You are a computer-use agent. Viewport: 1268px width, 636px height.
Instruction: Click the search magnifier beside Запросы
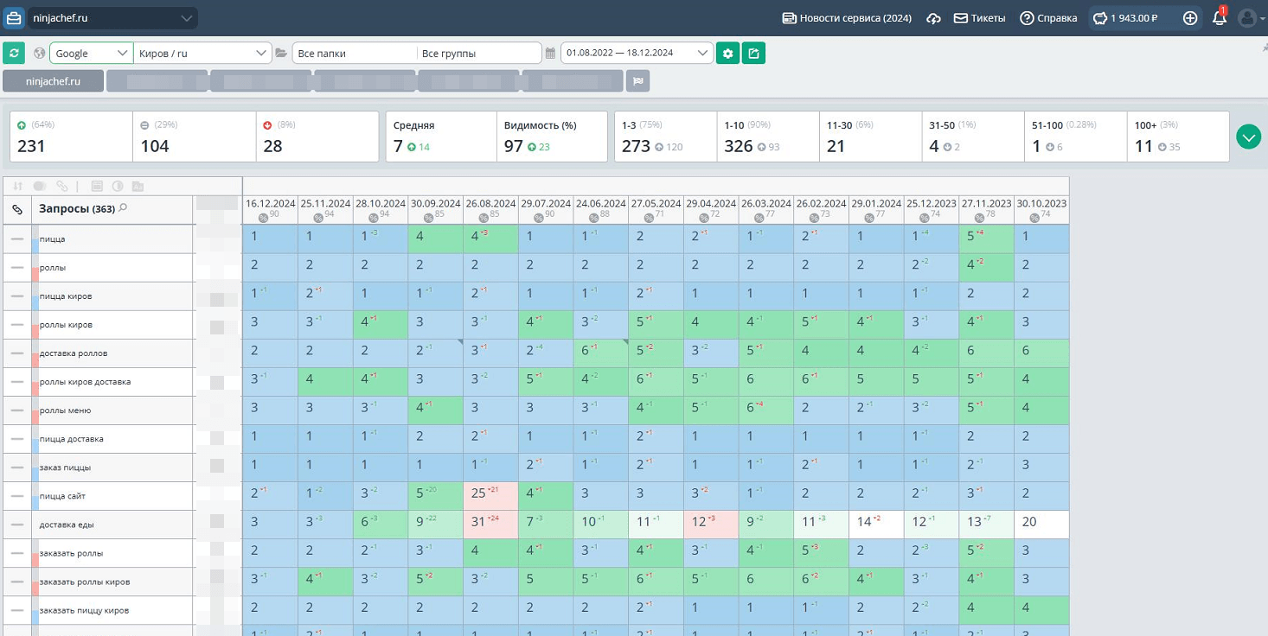click(123, 208)
